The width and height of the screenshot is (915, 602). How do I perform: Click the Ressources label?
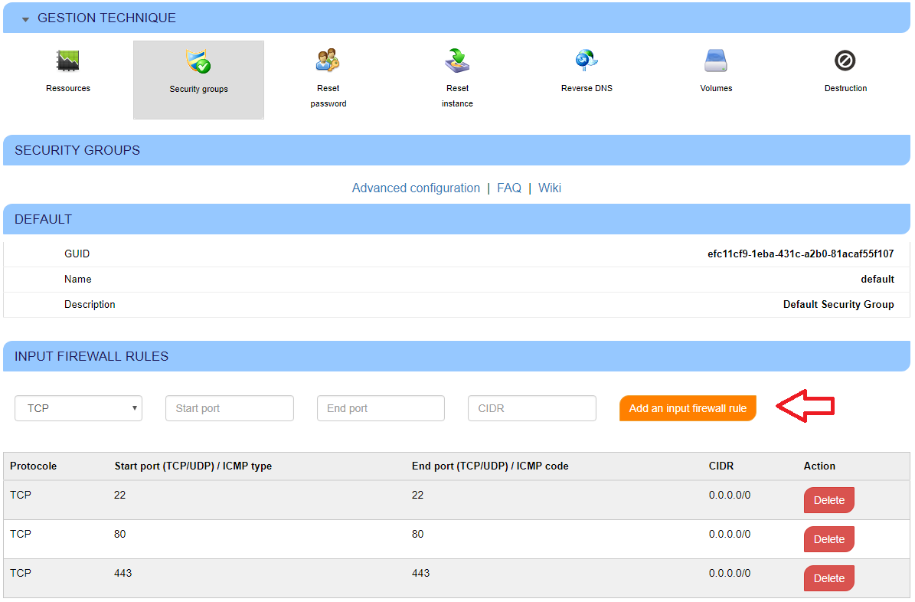click(68, 88)
